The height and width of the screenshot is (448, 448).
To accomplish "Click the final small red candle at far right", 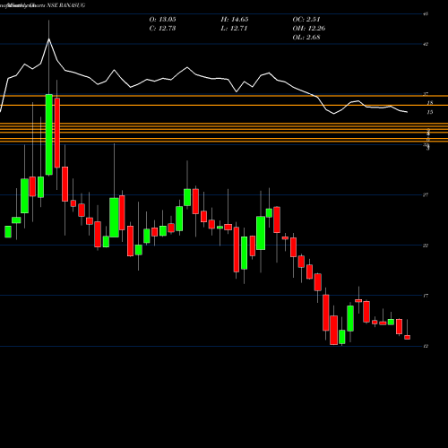I will pos(407,337).
